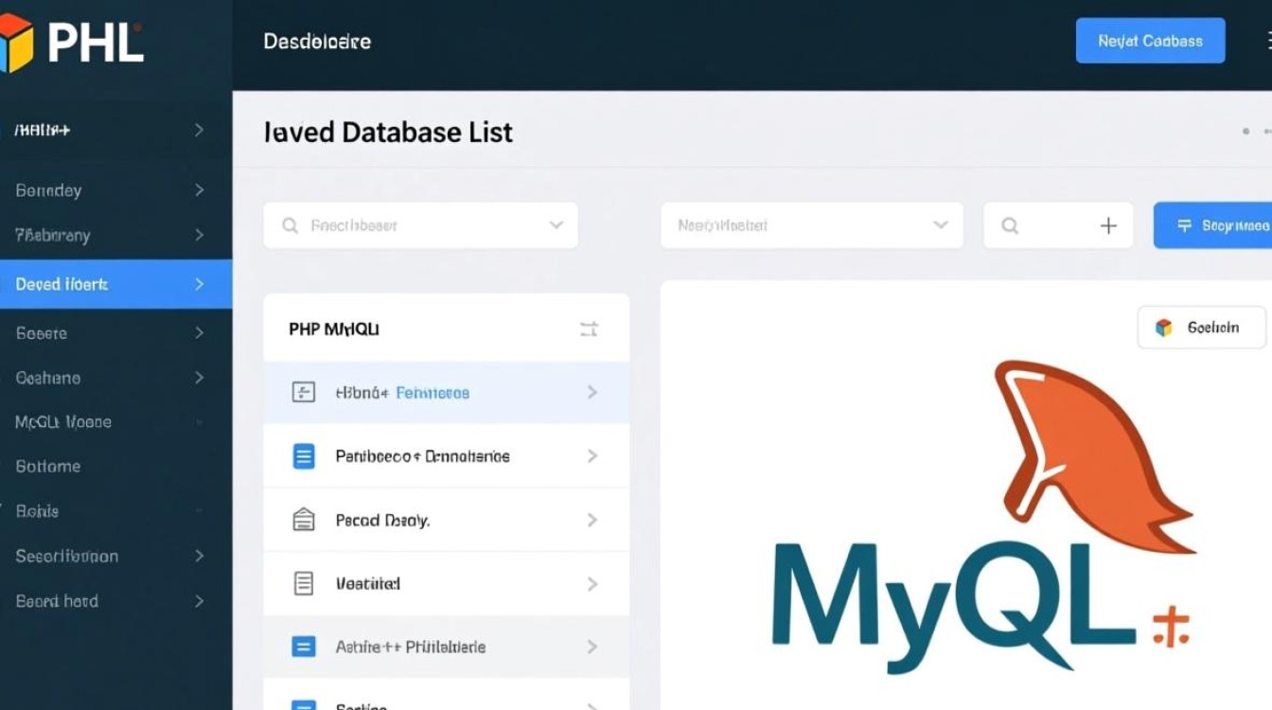The height and width of the screenshot is (710, 1272).
Task: Click the magnifier icon in the small search box
Action: coord(1010,226)
